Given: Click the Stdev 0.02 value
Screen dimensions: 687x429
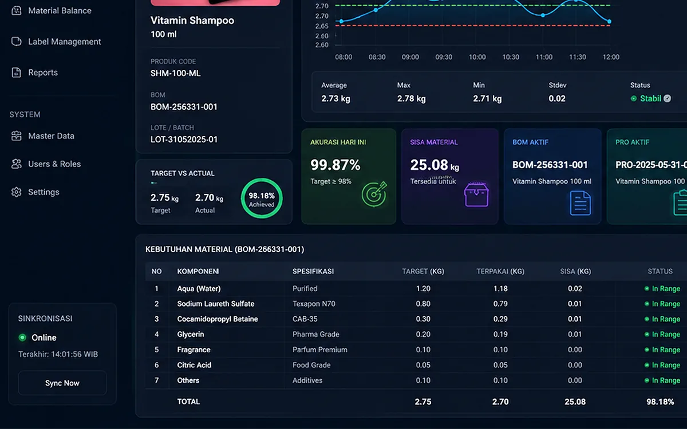Looking at the screenshot, I should tap(557, 98).
